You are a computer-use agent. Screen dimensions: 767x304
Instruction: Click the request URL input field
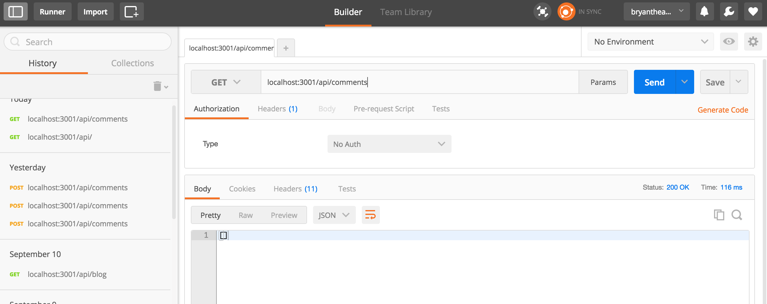point(420,82)
